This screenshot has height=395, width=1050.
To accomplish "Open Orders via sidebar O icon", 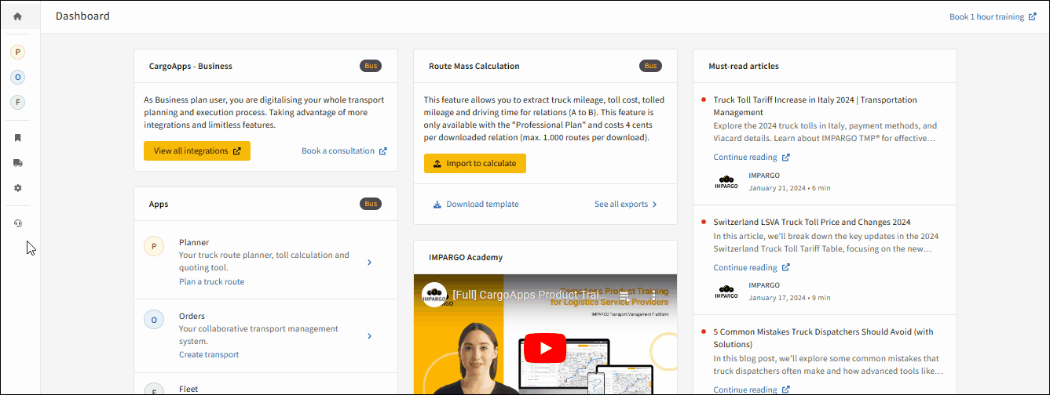I will [17, 77].
